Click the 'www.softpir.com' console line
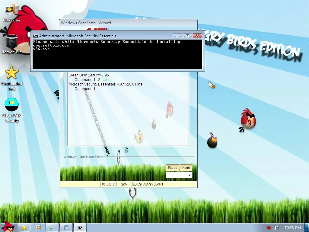The image size is (309, 232). click(51, 45)
